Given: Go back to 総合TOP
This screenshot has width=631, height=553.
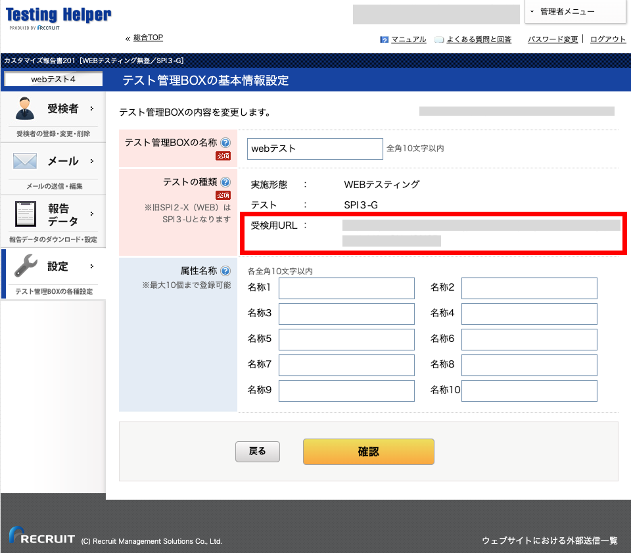Looking at the screenshot, I should pos(148,38).
